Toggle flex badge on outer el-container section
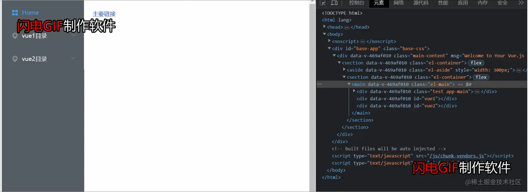528x192 pixels. pos(476,63)
